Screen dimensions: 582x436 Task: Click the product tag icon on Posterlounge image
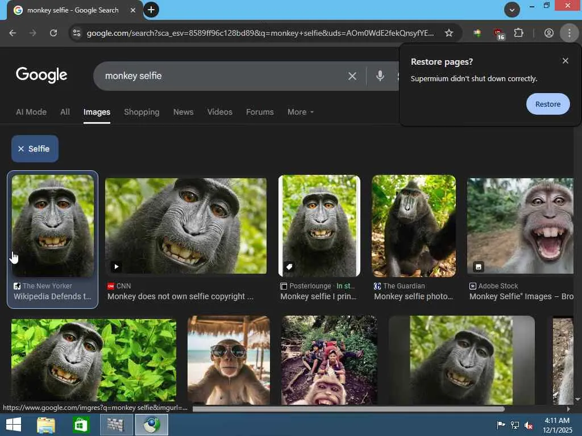(289, 267)
